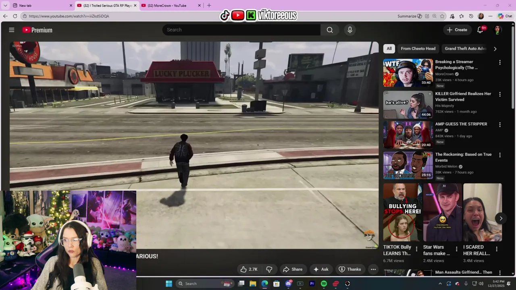Open the YouTube hamburger guide menu
Viewport: 516px width, 290px height.
pos(12,30)
